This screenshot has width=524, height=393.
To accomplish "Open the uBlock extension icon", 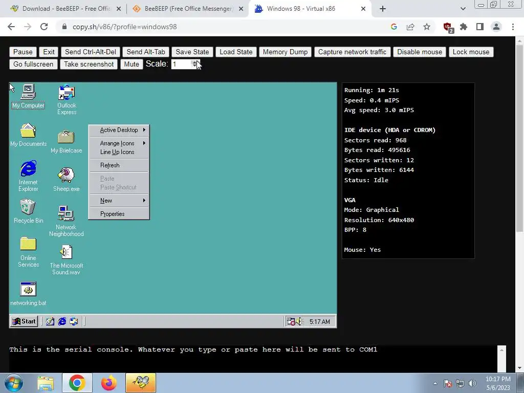I will 447,27.
